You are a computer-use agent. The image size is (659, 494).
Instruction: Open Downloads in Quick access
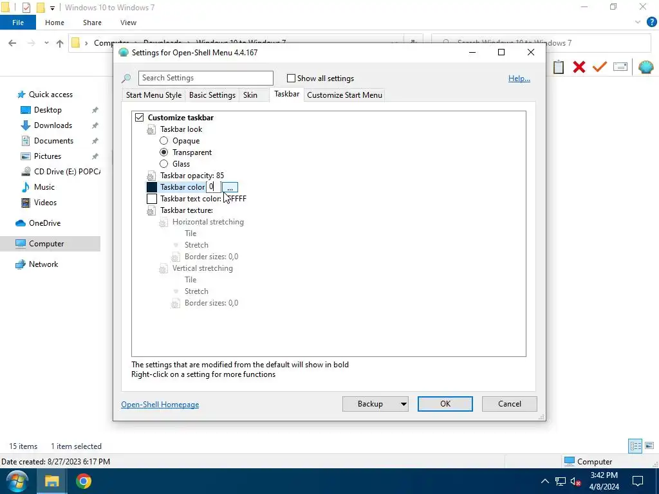click(53, 125)
